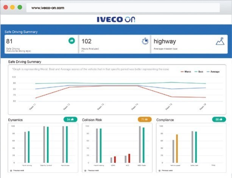Click the Harsh braking axis label

99,166
